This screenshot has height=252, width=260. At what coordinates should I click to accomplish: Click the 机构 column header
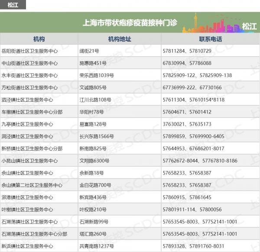pos(39,39)
